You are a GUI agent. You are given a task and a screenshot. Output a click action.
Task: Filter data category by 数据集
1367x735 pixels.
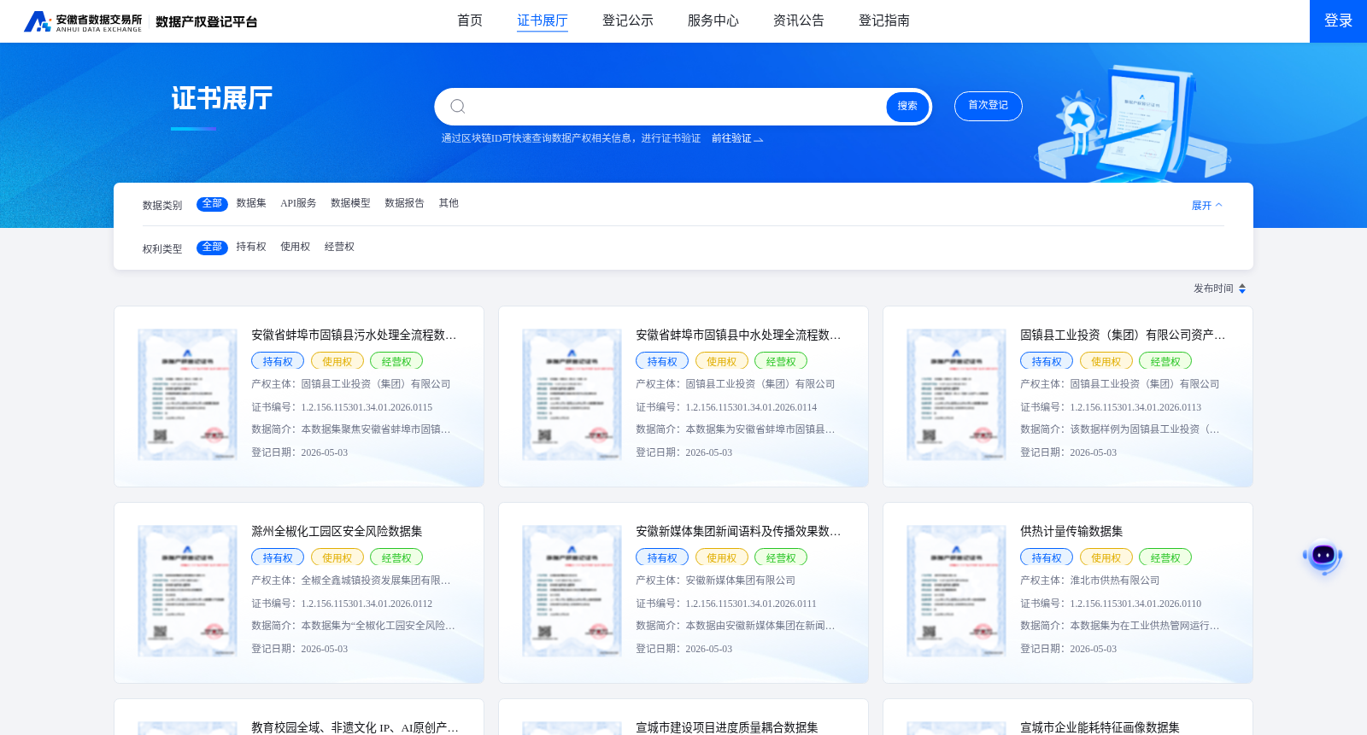(251, 203)
